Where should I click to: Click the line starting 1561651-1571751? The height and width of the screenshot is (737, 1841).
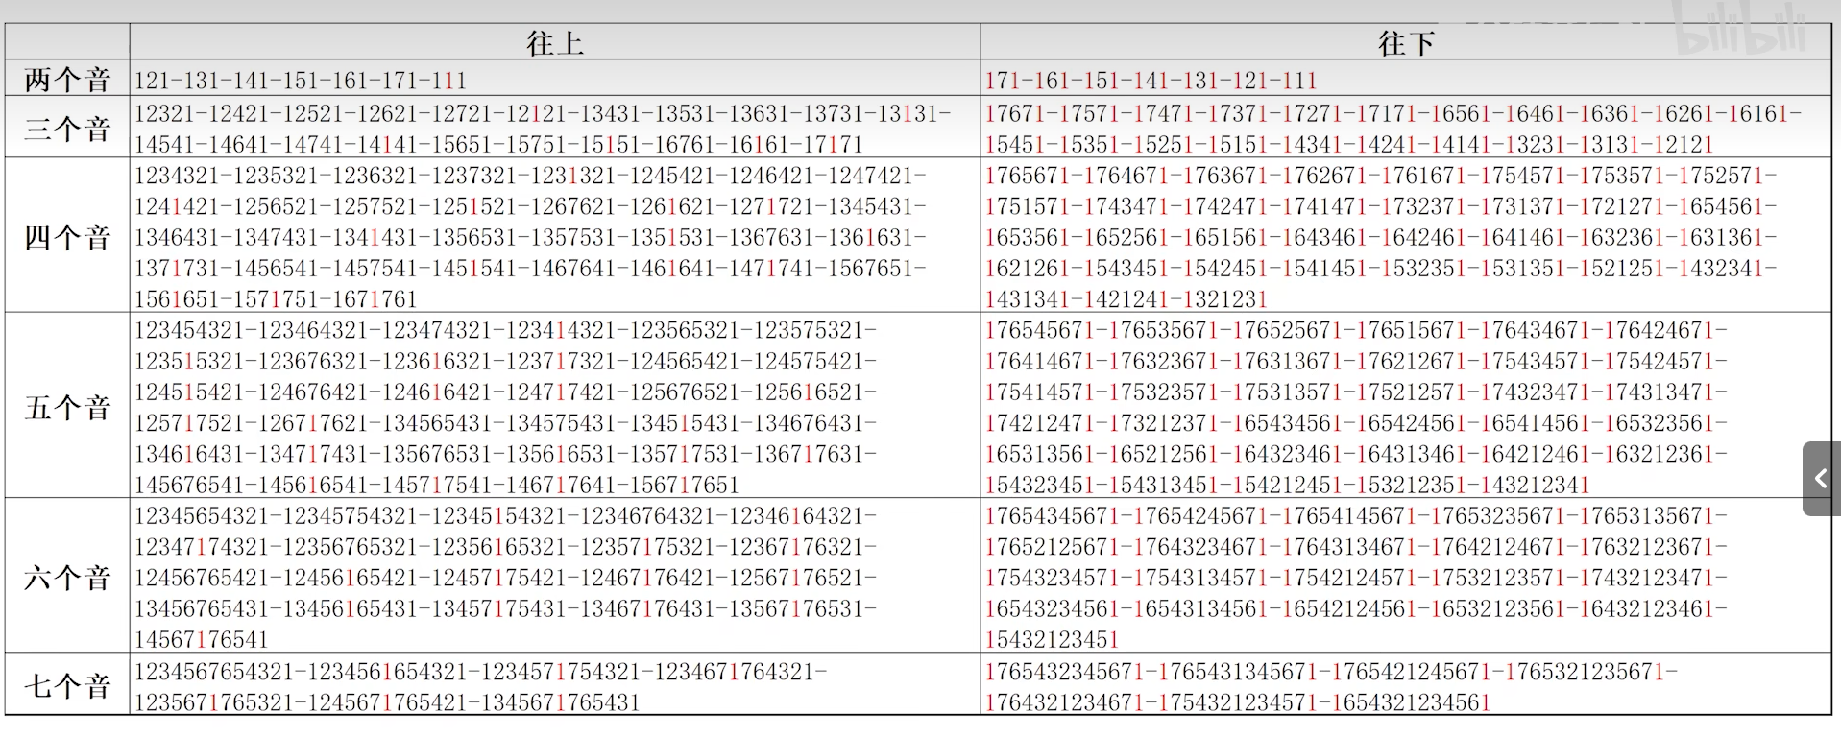pyautogui.click(x=276, y=298)
